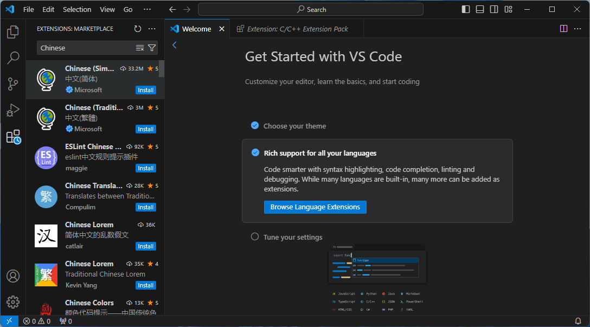Screen dimensions: 590x327
Task: Click Browse Language Extensions button
Action: [315, 207]
